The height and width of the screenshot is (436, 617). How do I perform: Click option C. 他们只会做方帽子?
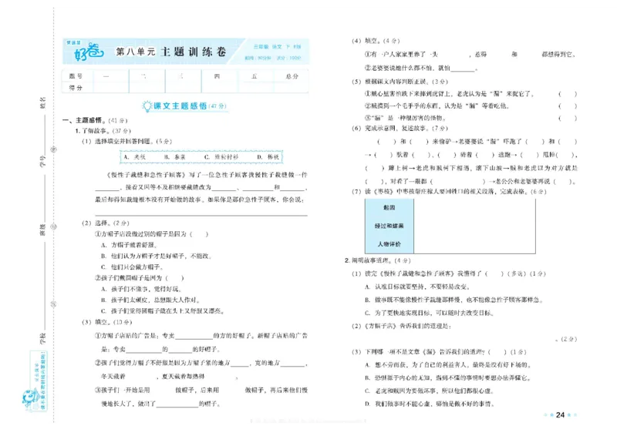point(132,267)
